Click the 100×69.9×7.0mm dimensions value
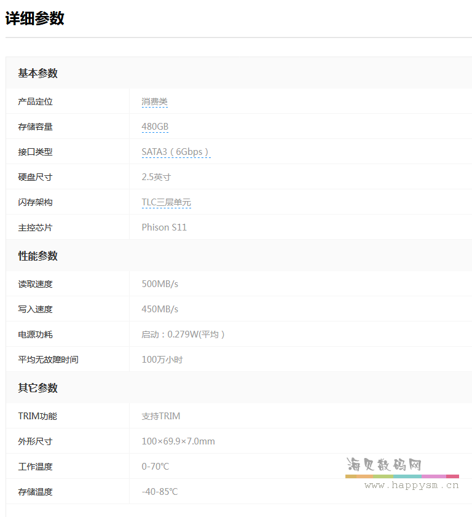472x517 pixels. (x=178, y=441)
